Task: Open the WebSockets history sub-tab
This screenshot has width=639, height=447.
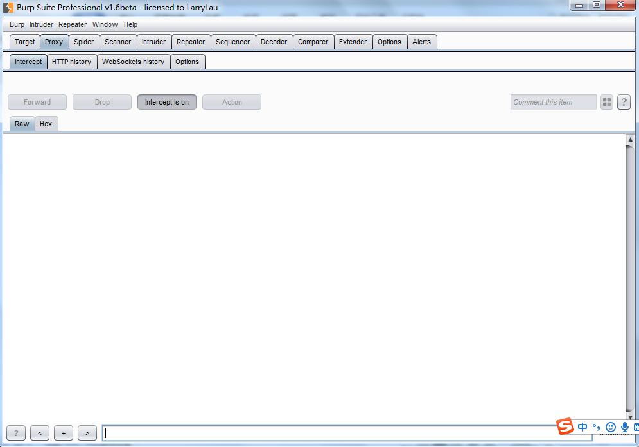Action: point(134,62)
